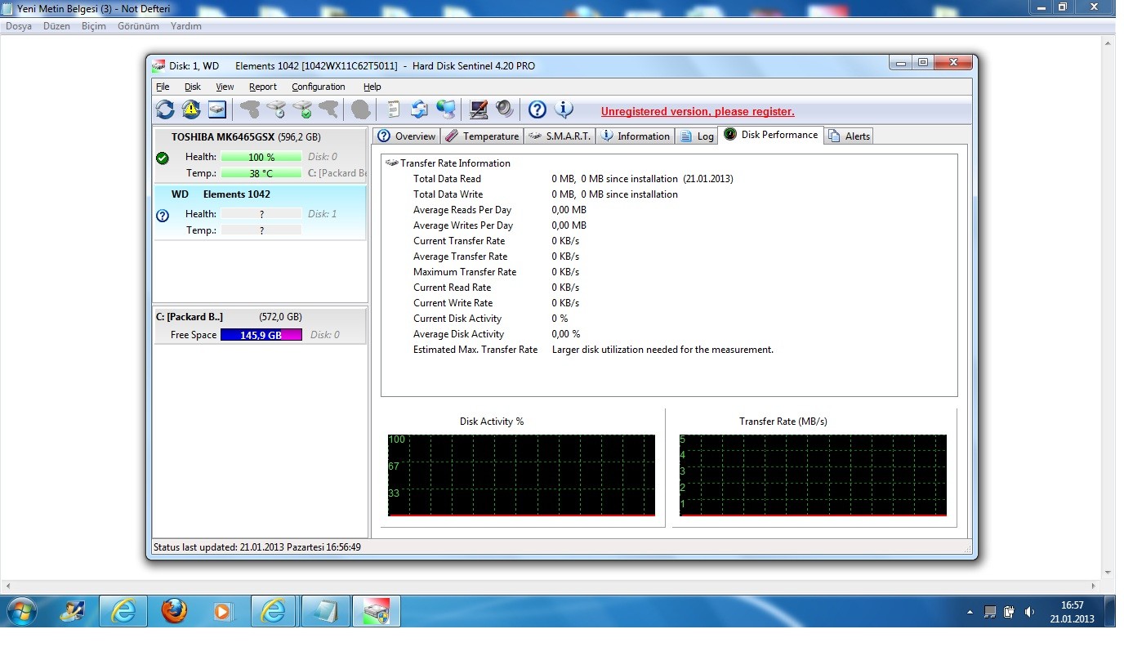Open the File menu in Hard Disk Sentinel

coord(163,87)
